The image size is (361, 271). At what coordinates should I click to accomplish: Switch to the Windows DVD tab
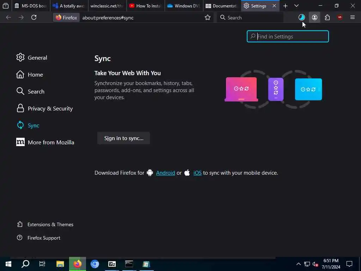point(184,6)
